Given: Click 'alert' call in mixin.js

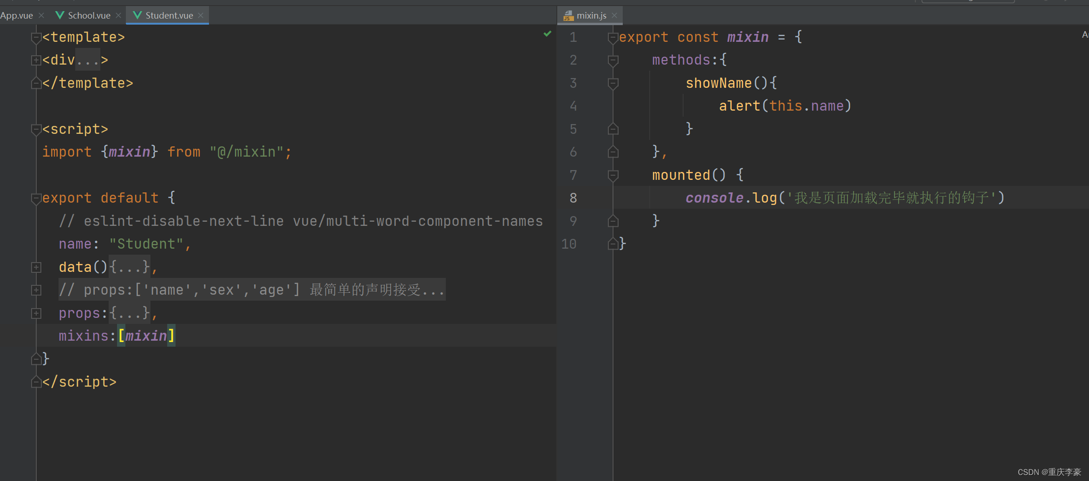Looking at the screenshot, I should click(x=740, y=106).
